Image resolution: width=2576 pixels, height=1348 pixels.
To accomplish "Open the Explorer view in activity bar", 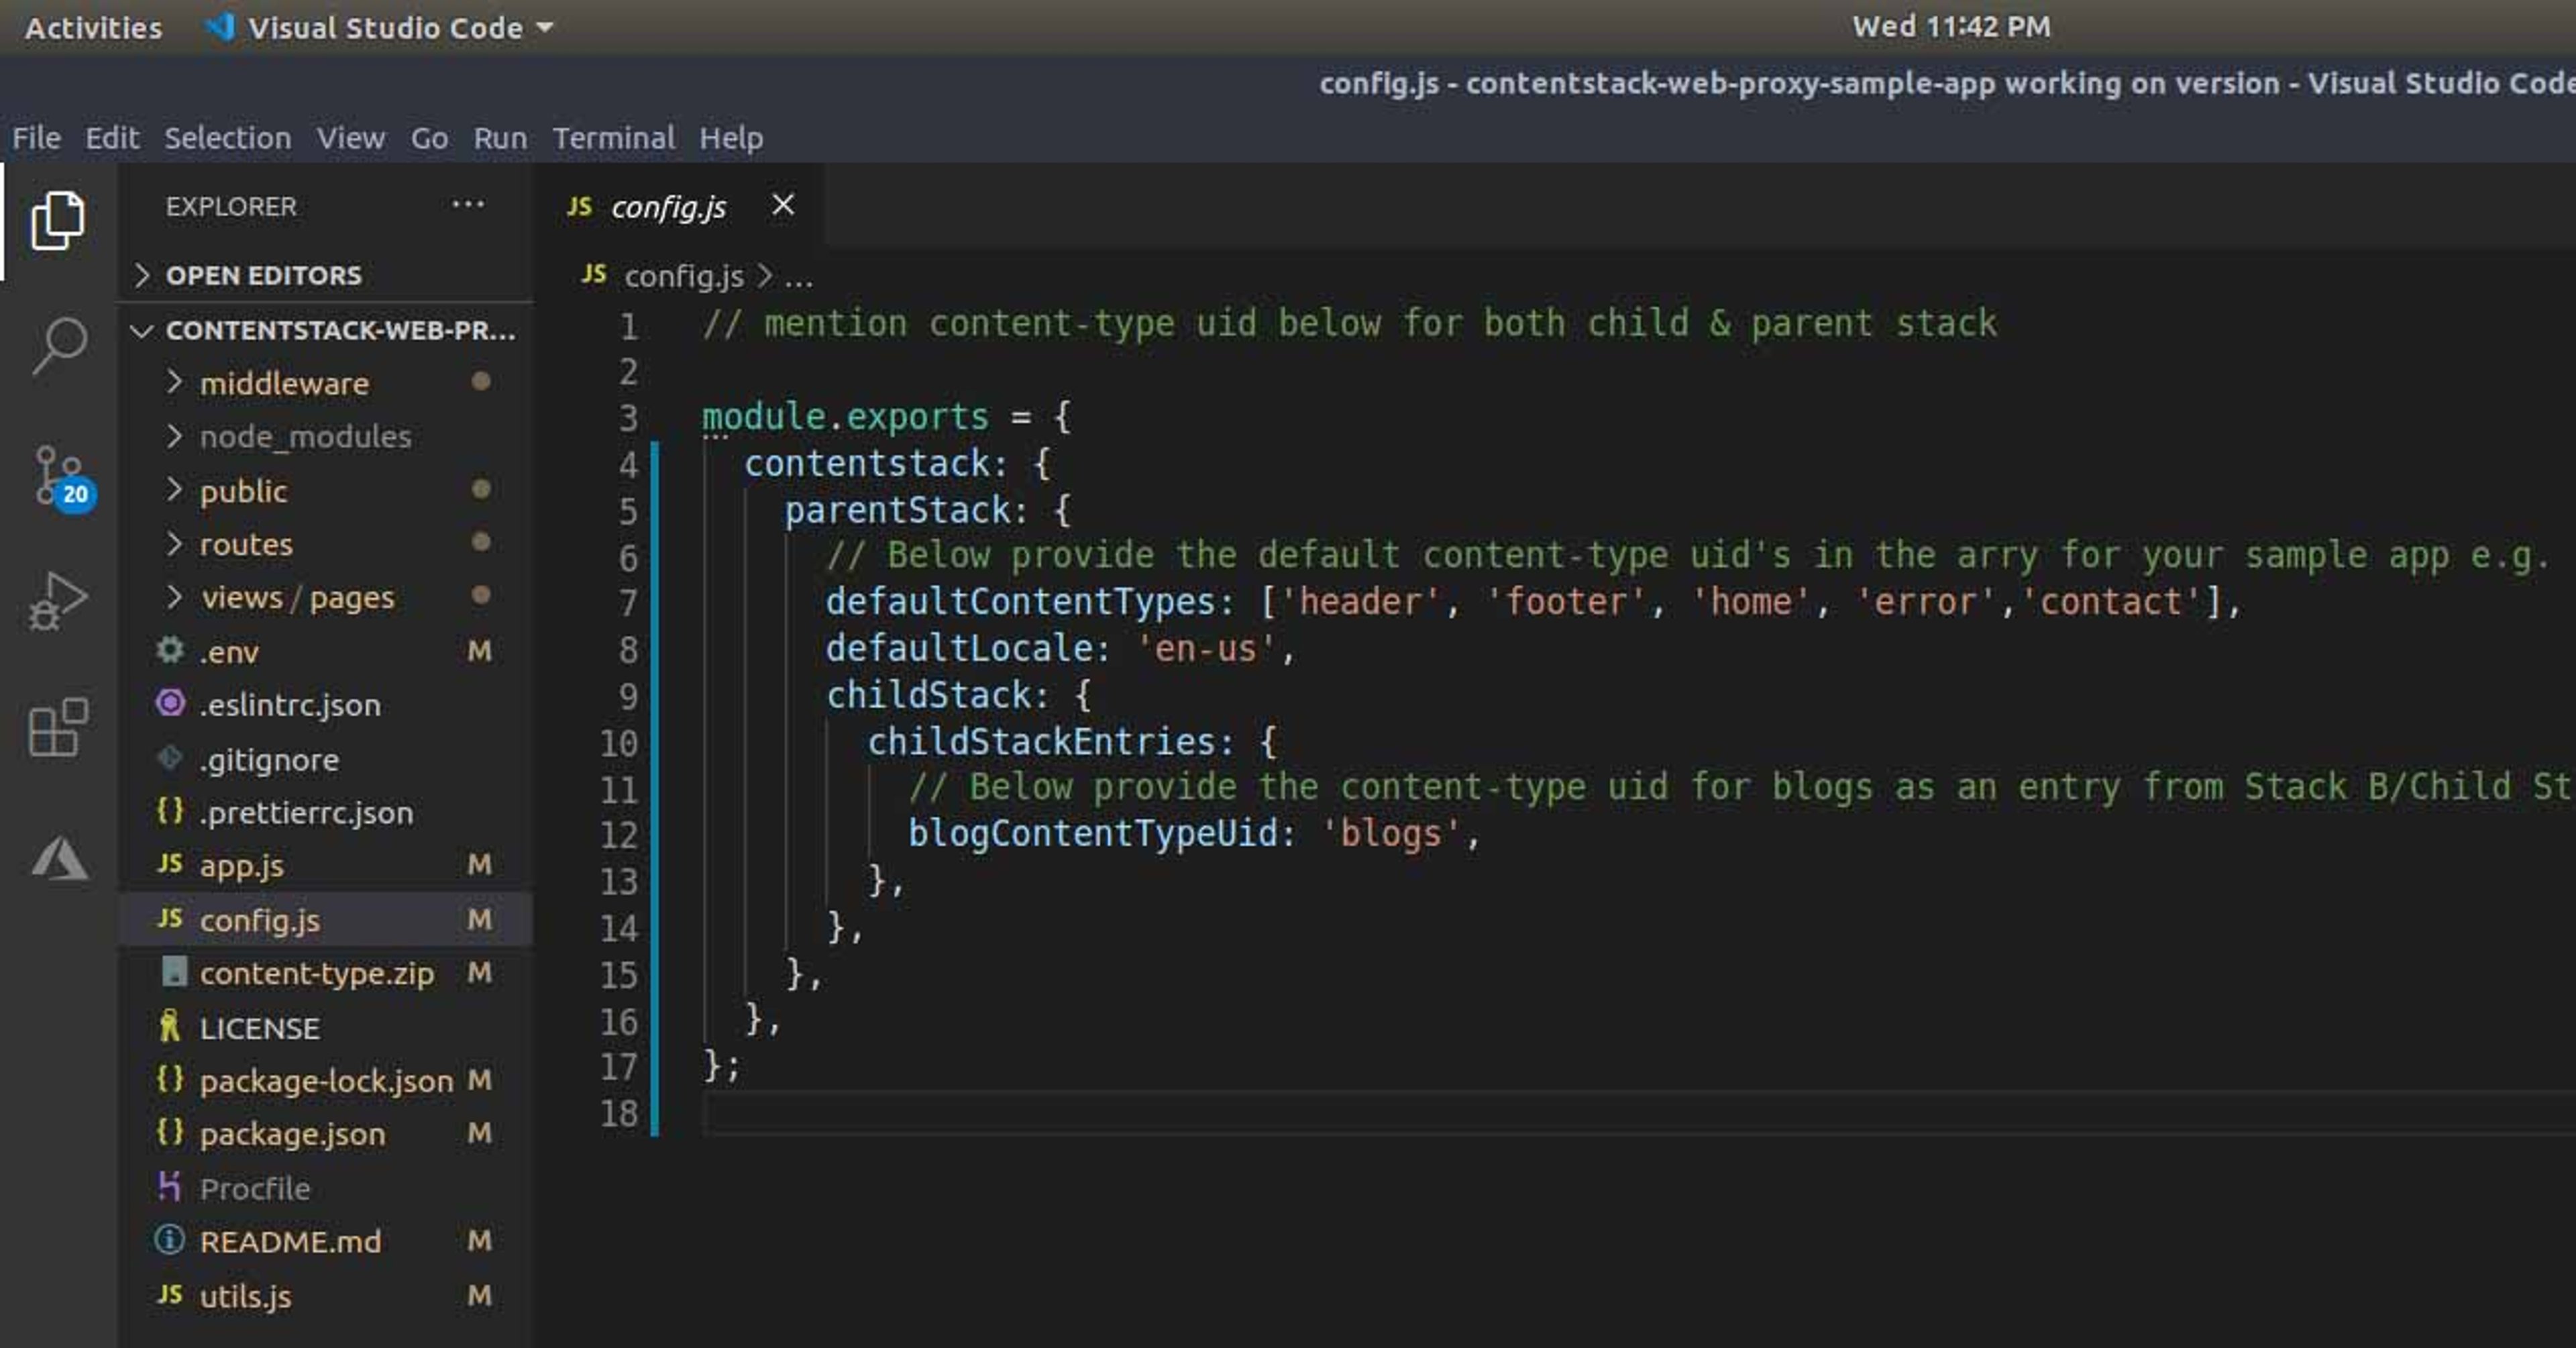I will (x=58, y=220).
